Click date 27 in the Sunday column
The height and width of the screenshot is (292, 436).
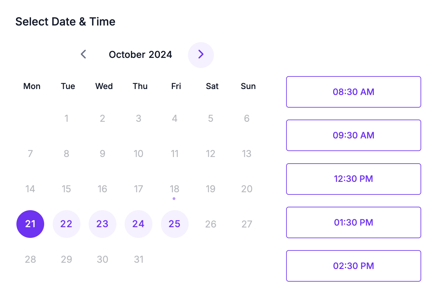[x=247, y=224]
